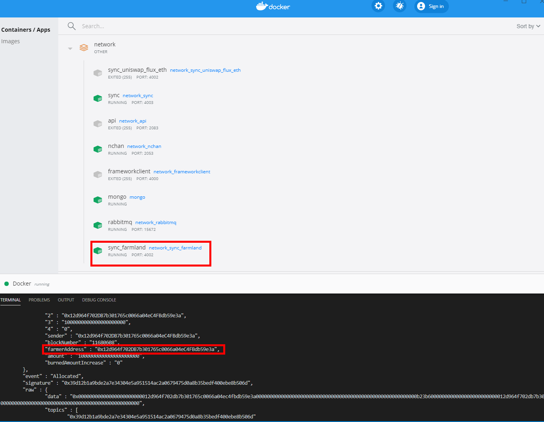
Task: Open the Images section
Action: point(10,41)
